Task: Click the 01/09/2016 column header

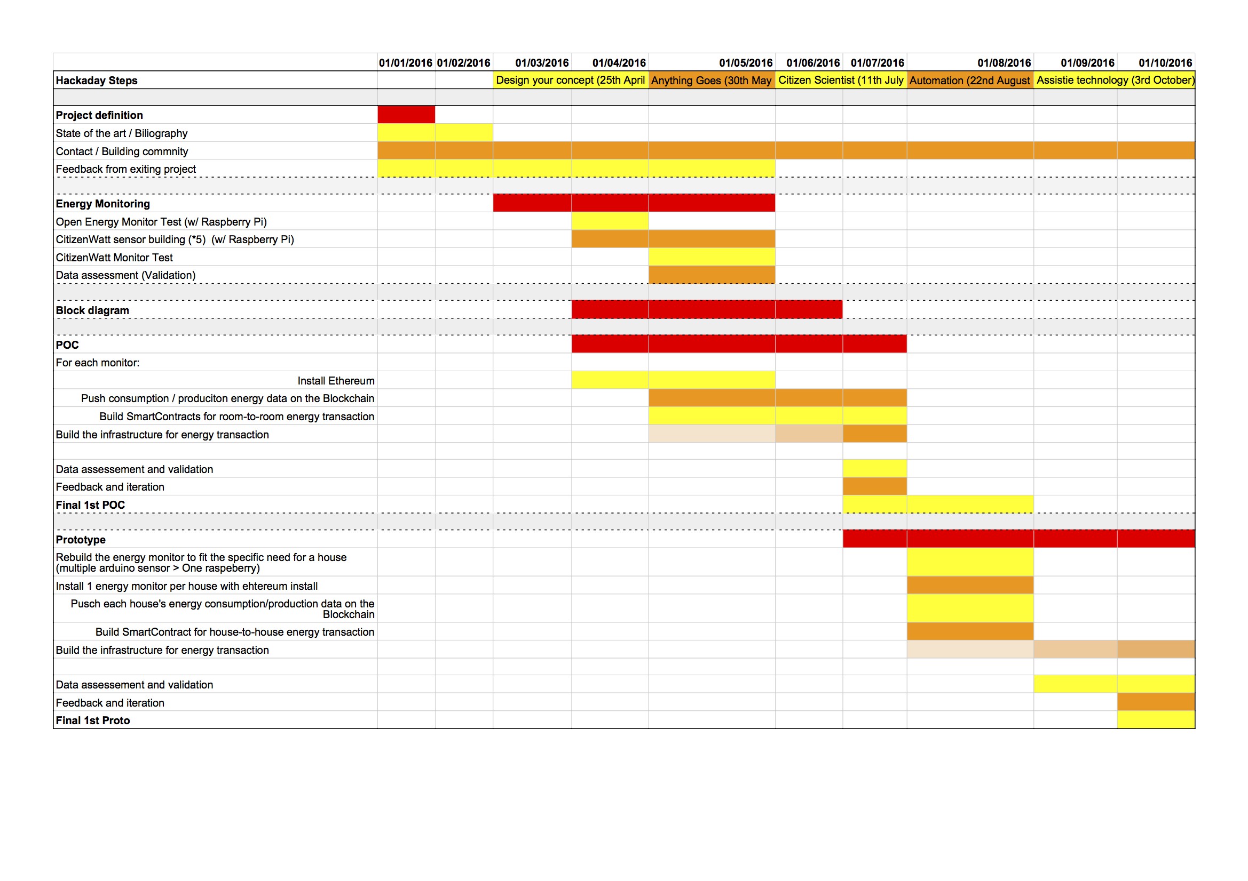Action: 1088,63
